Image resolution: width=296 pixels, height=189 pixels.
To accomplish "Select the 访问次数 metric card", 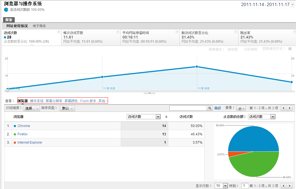I will (32, 37).
